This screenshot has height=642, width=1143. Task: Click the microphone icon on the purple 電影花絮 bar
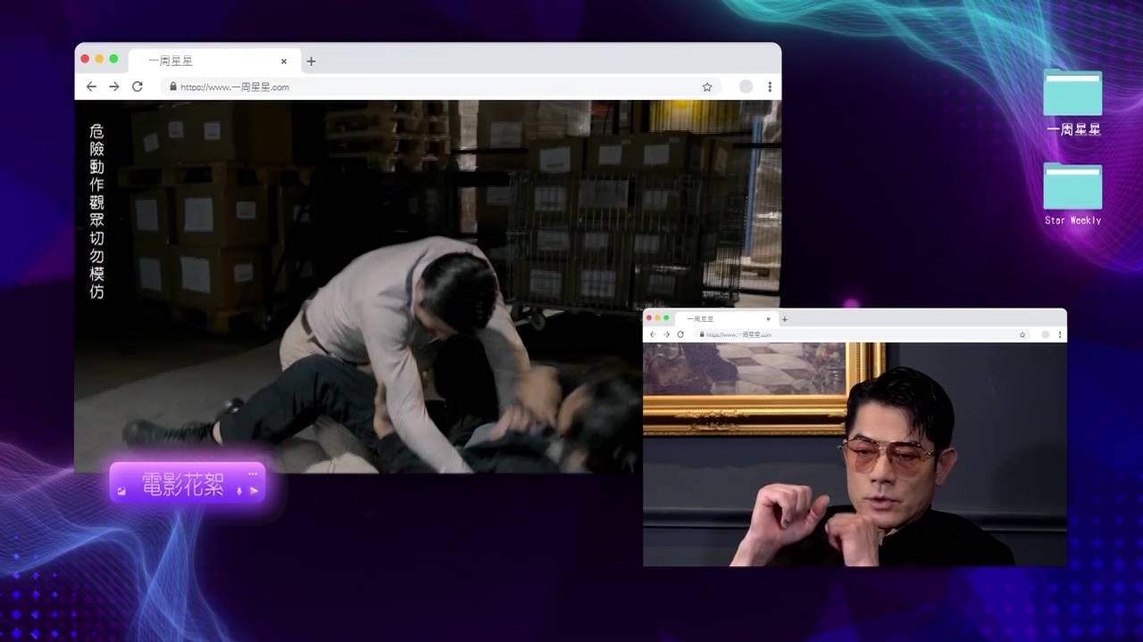[239, 490]
